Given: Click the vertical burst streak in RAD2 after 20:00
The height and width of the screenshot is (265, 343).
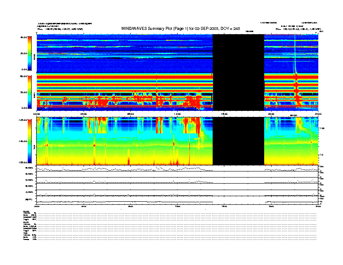Looking at the screenshot, I should tap(294, 54).
